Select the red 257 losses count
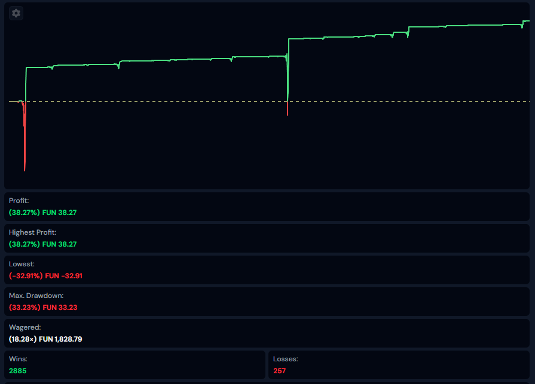535x384 pixels. (280, 371)
